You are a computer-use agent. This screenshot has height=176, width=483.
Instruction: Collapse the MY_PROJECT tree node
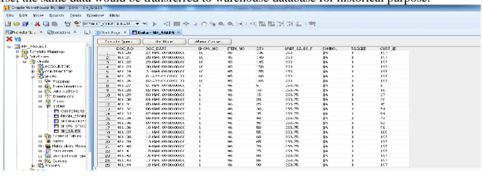point(8,46)
